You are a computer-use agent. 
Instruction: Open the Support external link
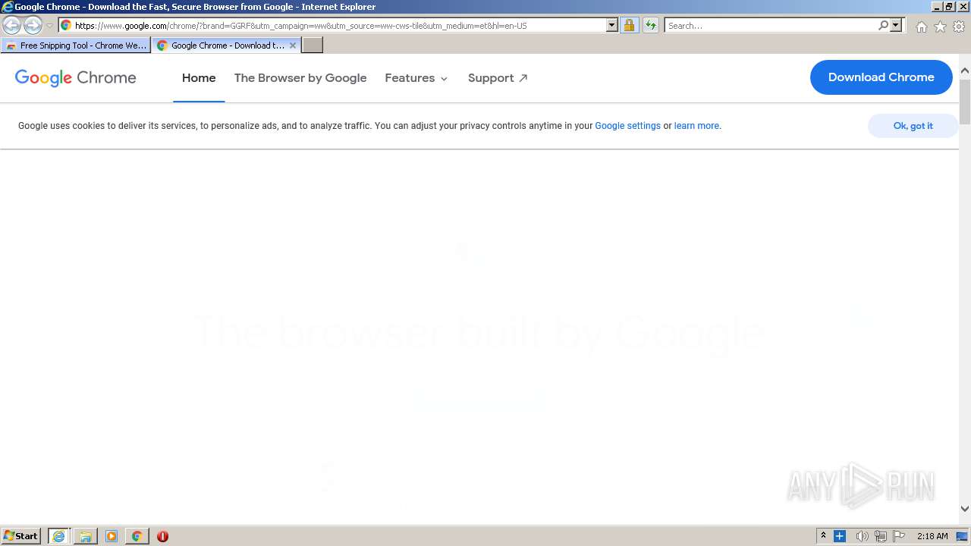click(x=498, y=78)
